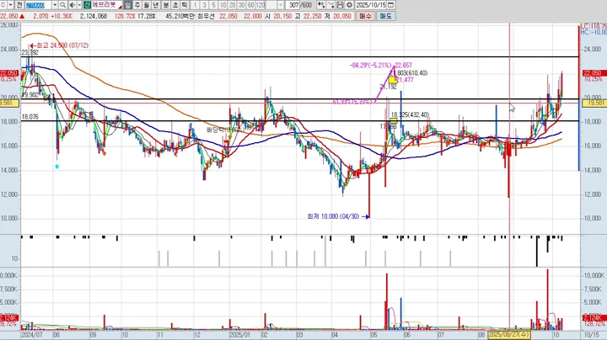Click the cyan arrow marker below August low
Screen dimensions: 607x340
click(57, 167)
